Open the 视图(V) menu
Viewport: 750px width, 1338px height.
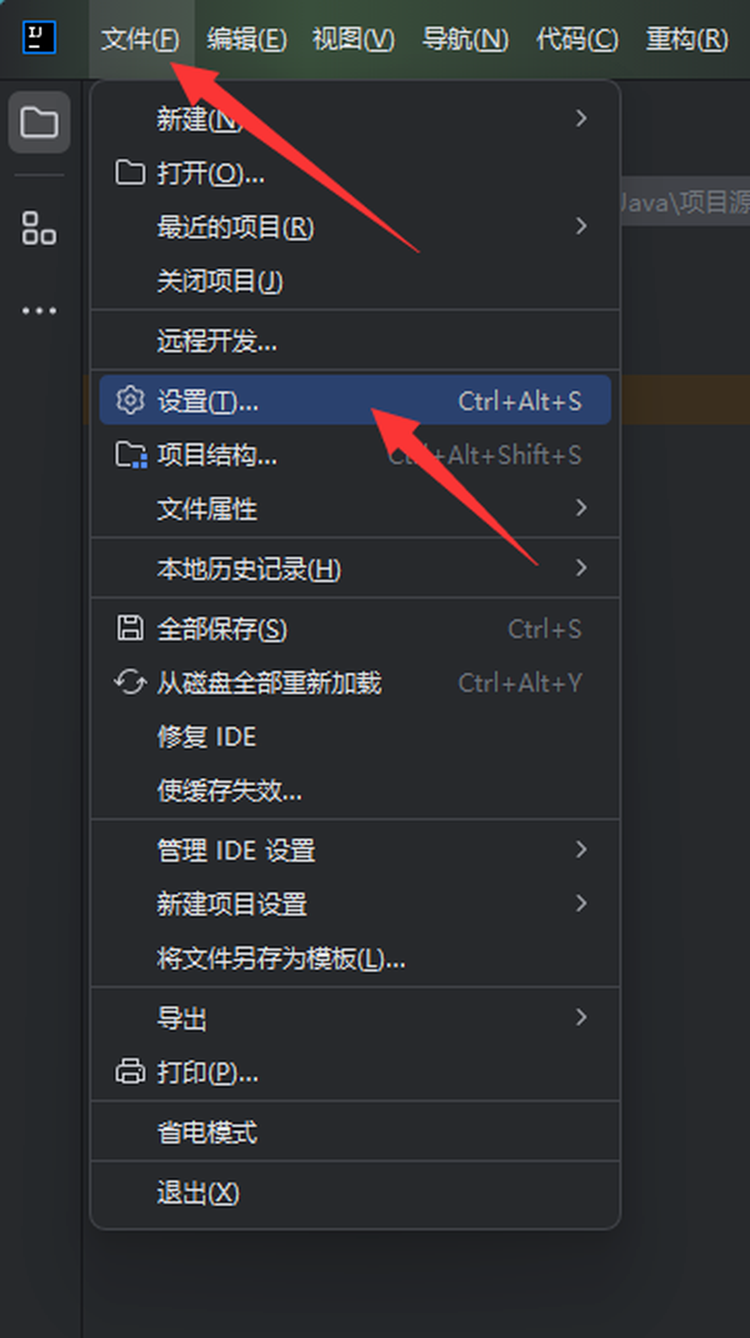click(x=354, y=39)
